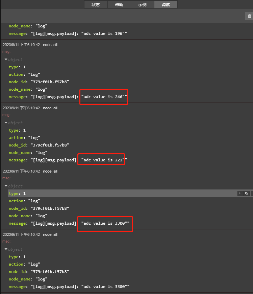Collapse the bottom-most message object
Image resolution: width=253 pixels, height=294 pixels.
(6, 249)
